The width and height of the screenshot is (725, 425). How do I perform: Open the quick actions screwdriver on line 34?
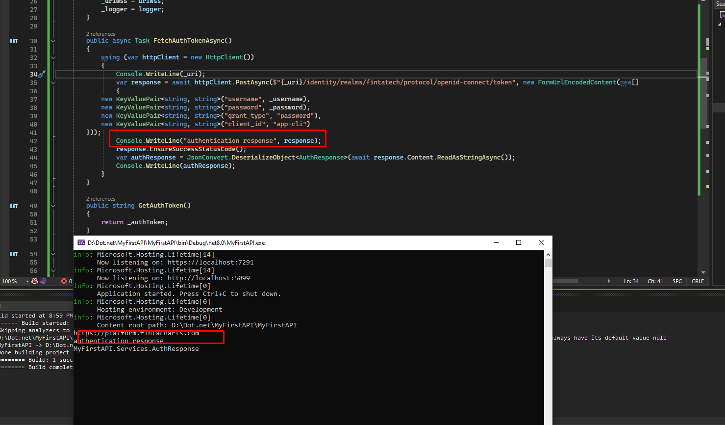point(42,74)
